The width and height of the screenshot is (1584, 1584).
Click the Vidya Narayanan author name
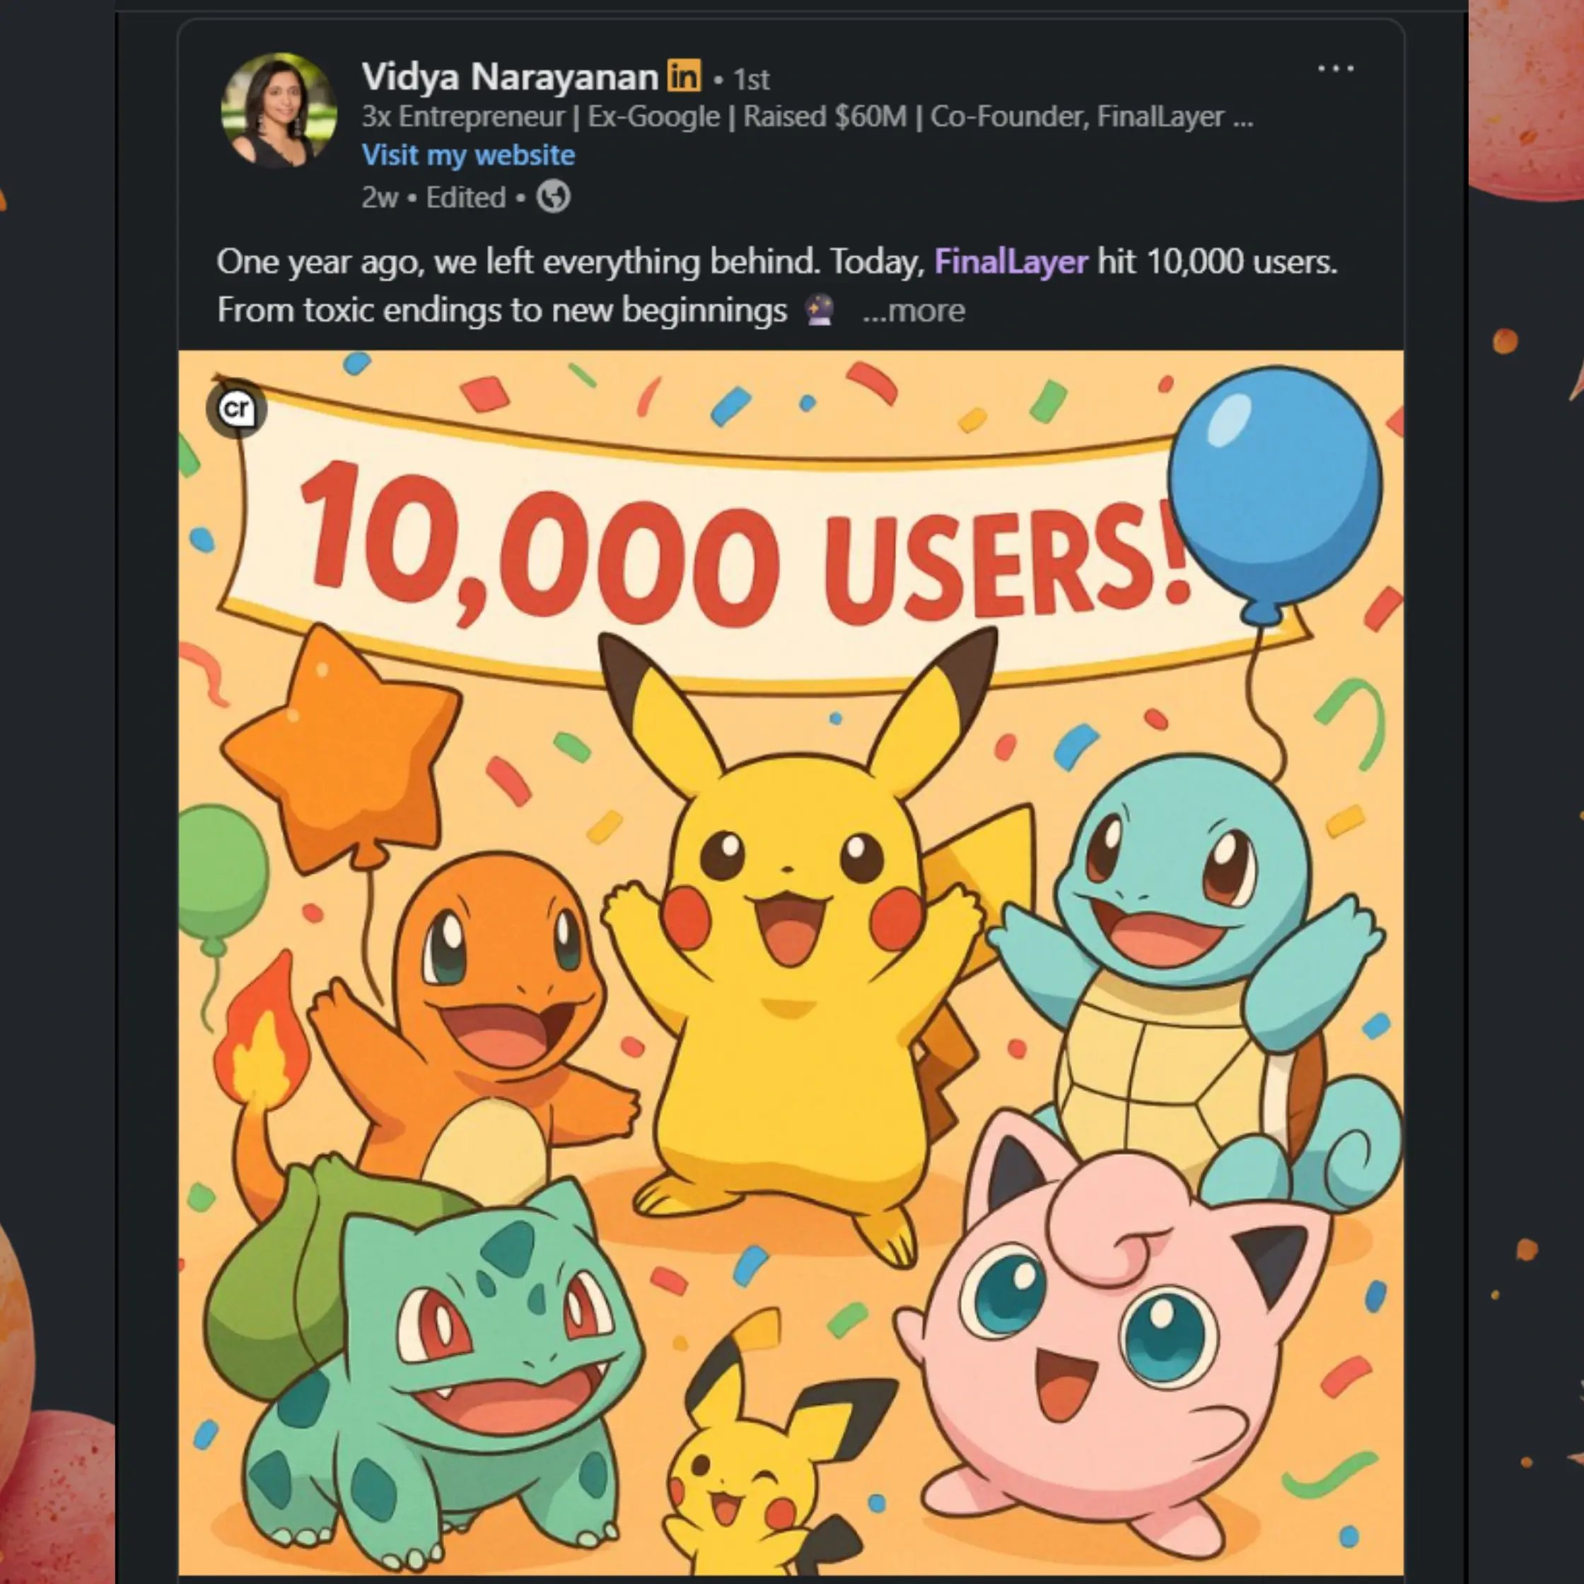pos(510,77)
